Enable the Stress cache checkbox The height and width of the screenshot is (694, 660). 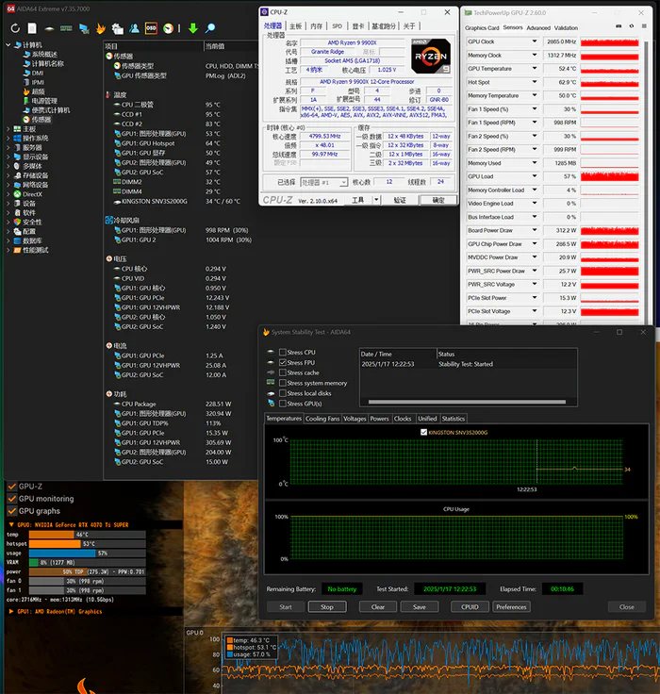click(x=283, y=372)
